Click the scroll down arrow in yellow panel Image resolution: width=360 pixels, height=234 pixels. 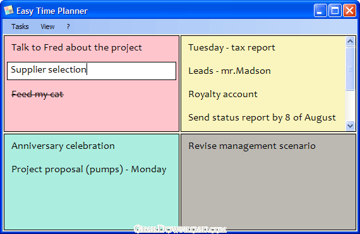coord(350,126)
